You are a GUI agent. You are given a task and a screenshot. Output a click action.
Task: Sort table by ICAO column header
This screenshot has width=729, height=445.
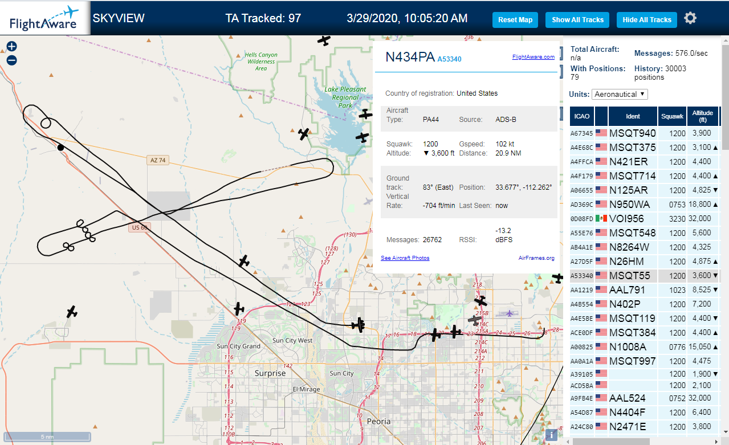point(582,116)
